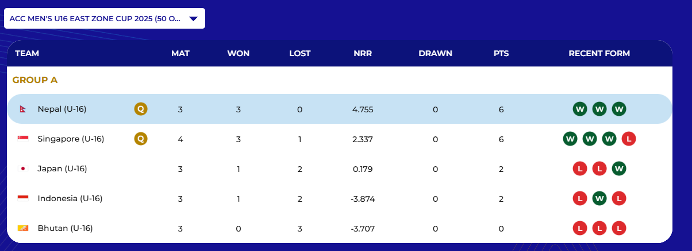Click Nepal's qualified Q badge
Viewport: 692px width, 251px height.
(141, 109)
